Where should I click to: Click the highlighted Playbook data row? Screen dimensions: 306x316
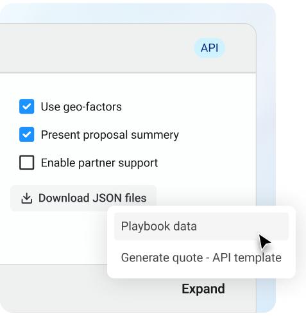[201, 226]
